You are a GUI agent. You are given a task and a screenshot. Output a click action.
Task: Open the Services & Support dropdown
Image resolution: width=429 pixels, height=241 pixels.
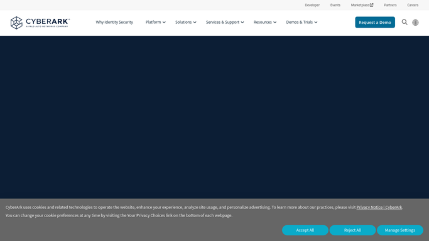click(x=225, y=22)
